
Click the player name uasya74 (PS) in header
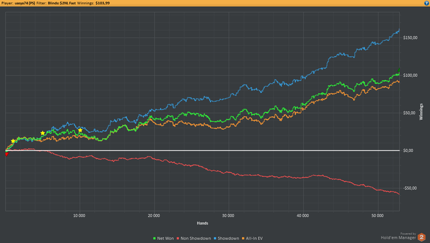coord(25,3)
